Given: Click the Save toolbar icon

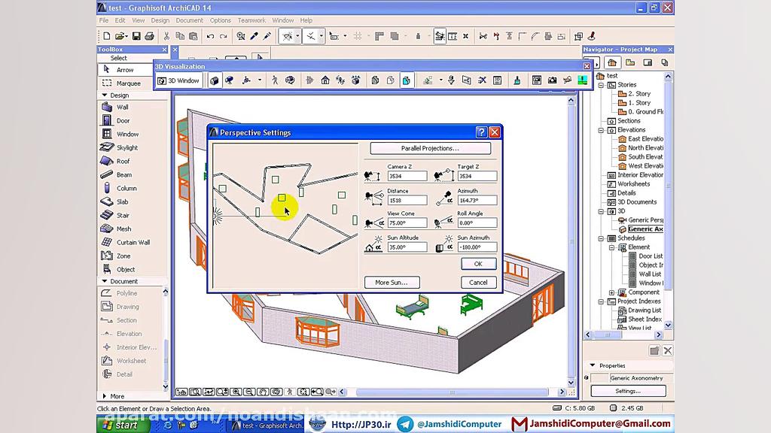Looking at the screenshot, I should pyautogui.click(x=136, y=36).
